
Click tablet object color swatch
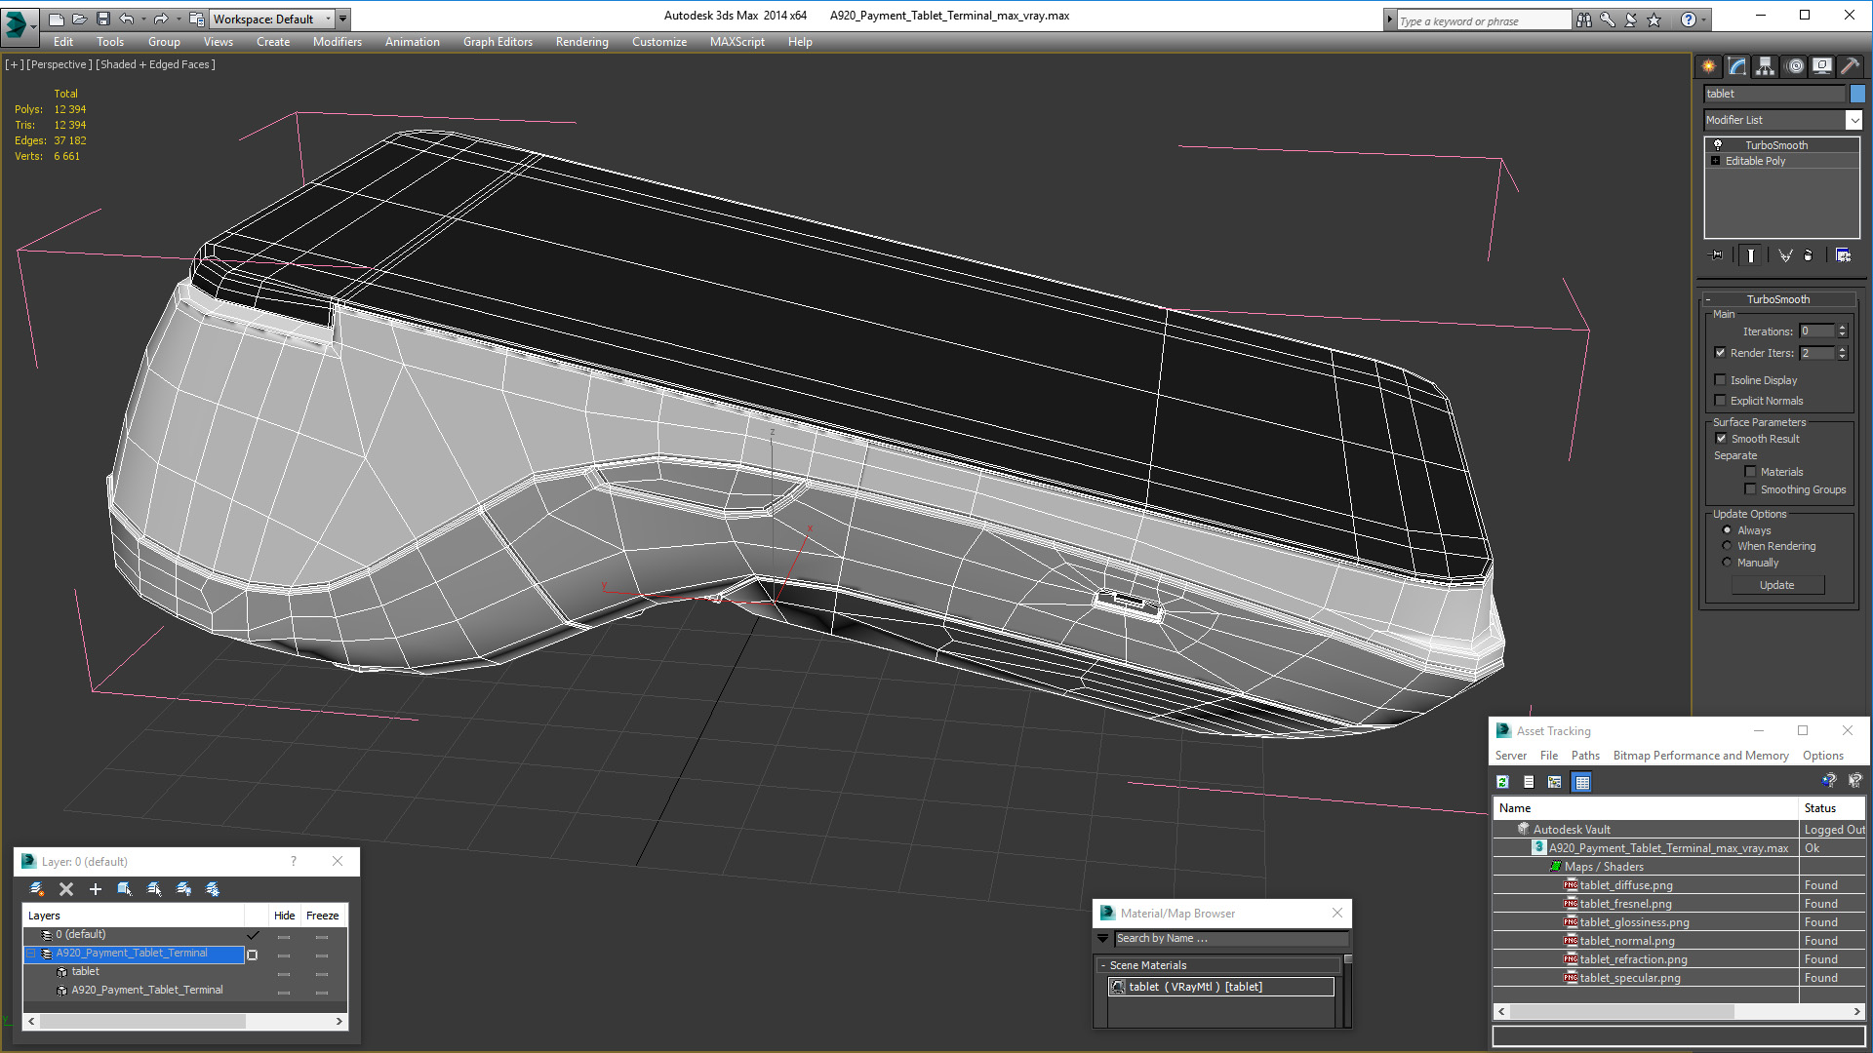pos(1857,94)
